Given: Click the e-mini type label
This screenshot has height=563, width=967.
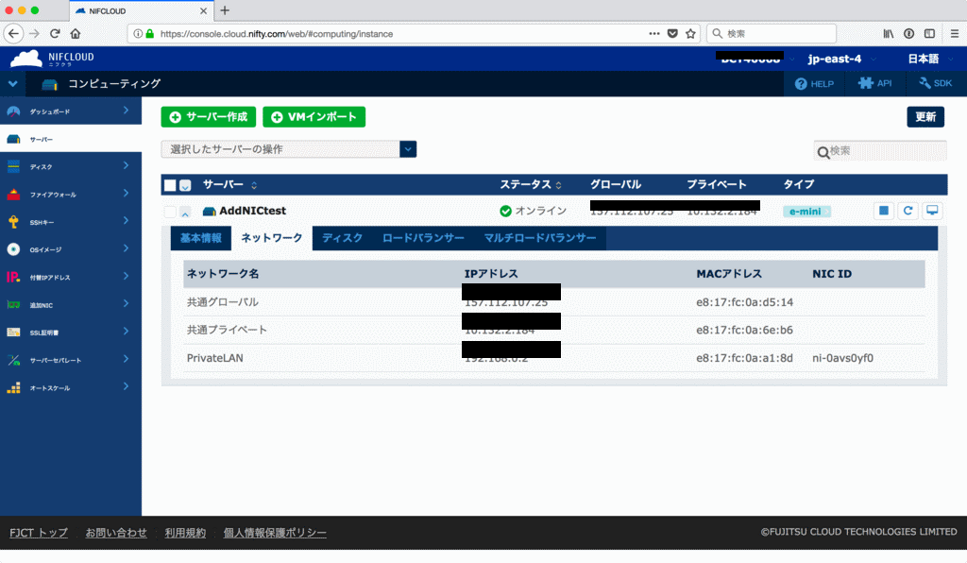Looking at the screenshot, I should click(x=806, y=212).
